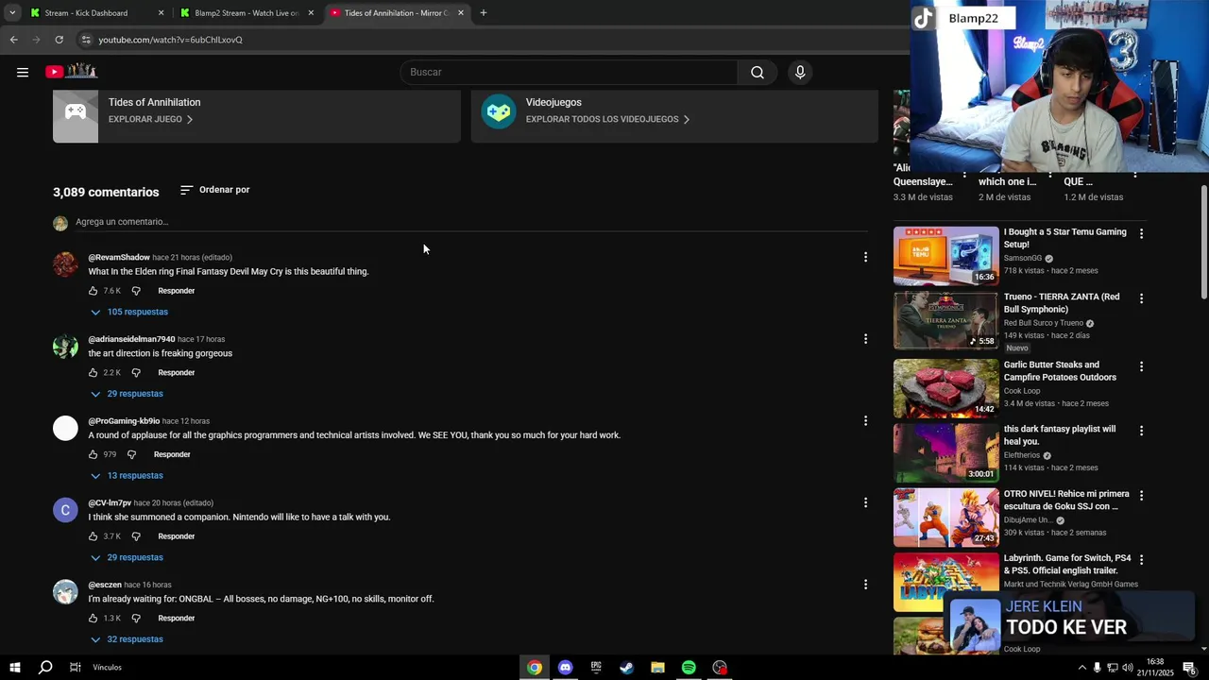Open the YouTube hamburger guide menu
Viewport: 1209px width, 680px height.
(23, 72)
